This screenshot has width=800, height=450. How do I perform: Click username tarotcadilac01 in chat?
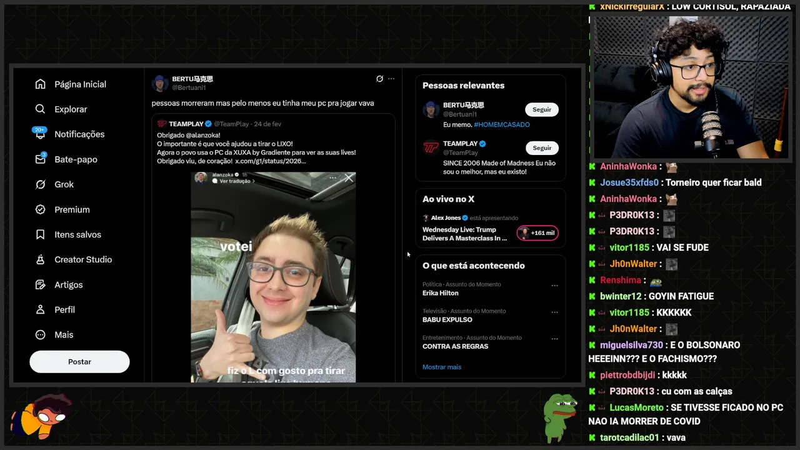629,437
